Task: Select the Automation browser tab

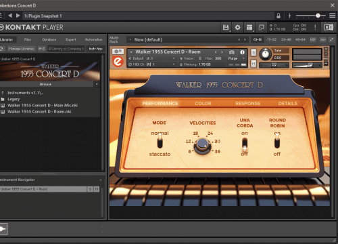Action: (x=94, y=39)
